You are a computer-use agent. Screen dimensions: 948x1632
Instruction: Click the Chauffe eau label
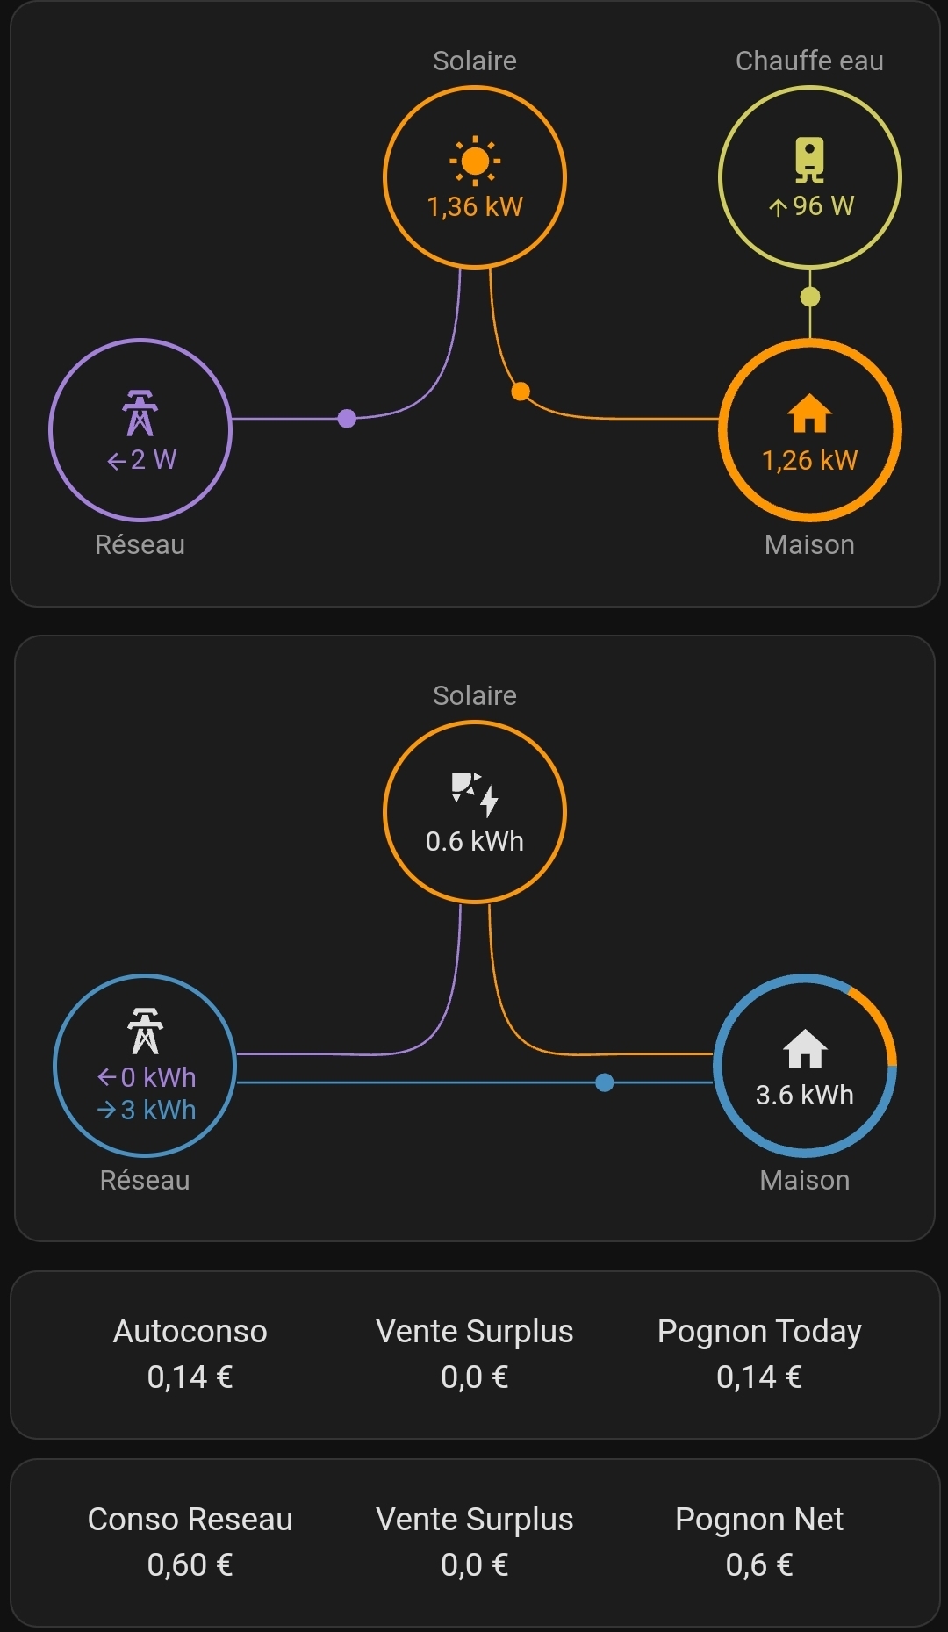coord(809,61)
